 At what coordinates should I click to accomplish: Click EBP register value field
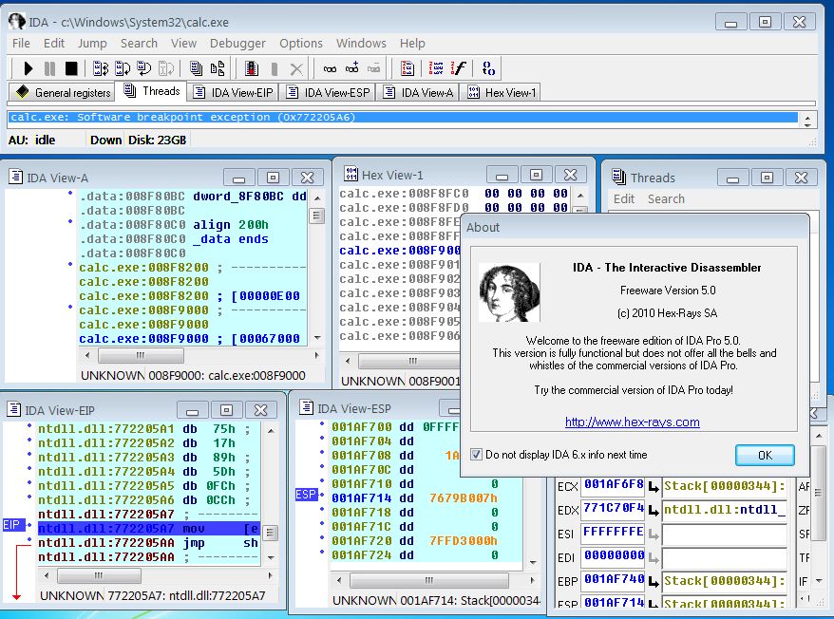pyautogui.click(x=613, y=580)
